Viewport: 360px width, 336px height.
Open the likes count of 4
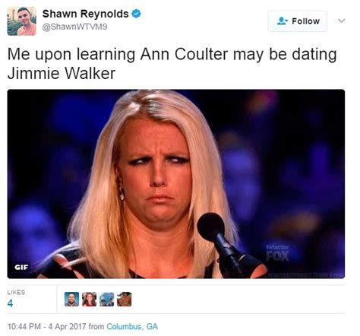[10, 303]
